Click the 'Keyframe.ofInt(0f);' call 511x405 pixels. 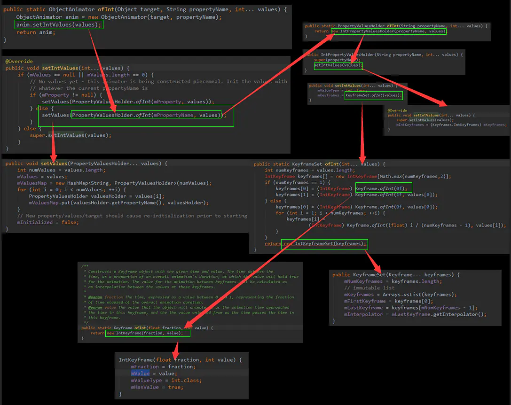point(381,189)
